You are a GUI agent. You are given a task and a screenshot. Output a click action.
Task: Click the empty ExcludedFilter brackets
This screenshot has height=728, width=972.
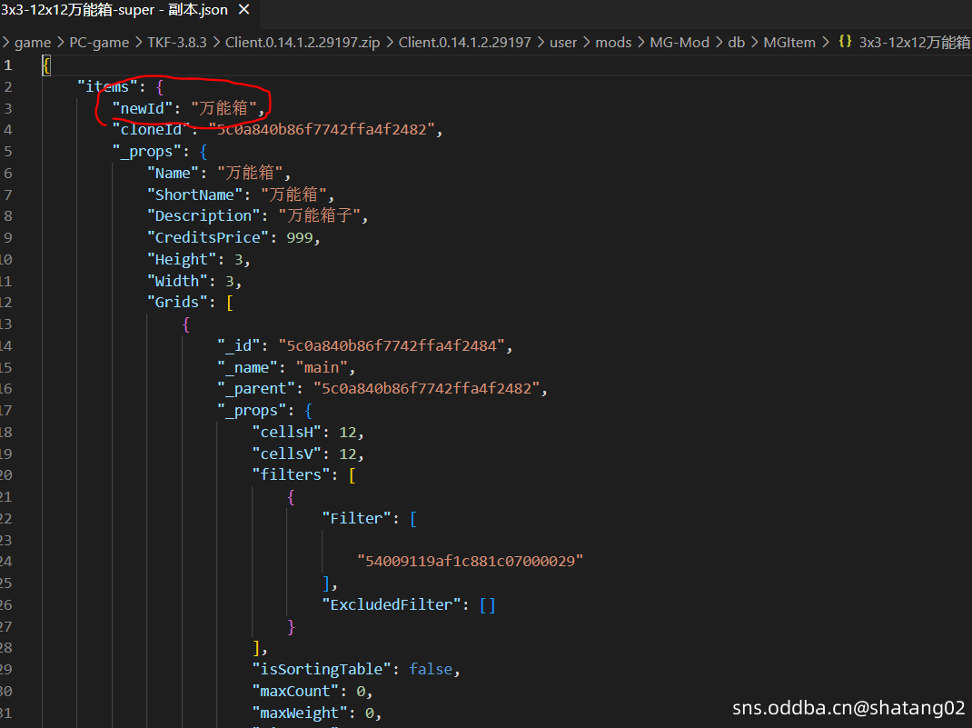(x=488, y=604)
